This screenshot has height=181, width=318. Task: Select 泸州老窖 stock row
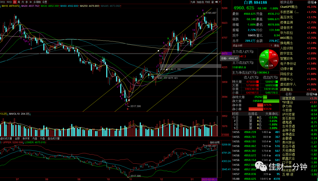click(x=299, y=114)
